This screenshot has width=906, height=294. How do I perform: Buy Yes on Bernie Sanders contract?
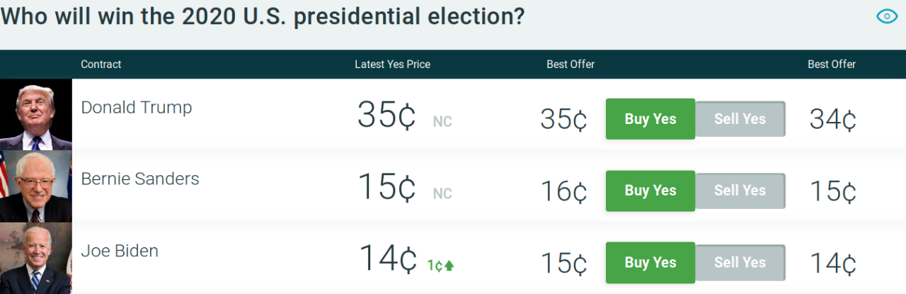[650, 191]
